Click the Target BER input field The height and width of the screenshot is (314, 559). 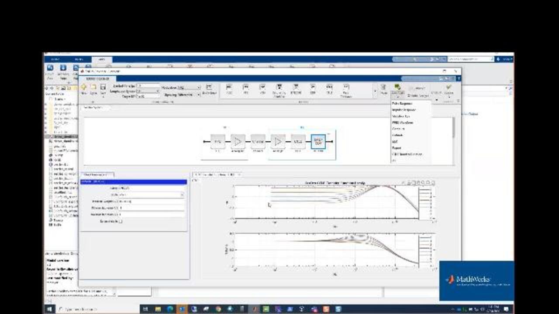pyautogui.click(x=148, y=96)
